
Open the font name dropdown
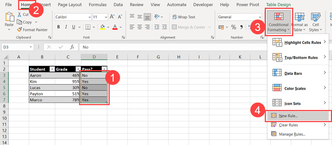[90, 17]
